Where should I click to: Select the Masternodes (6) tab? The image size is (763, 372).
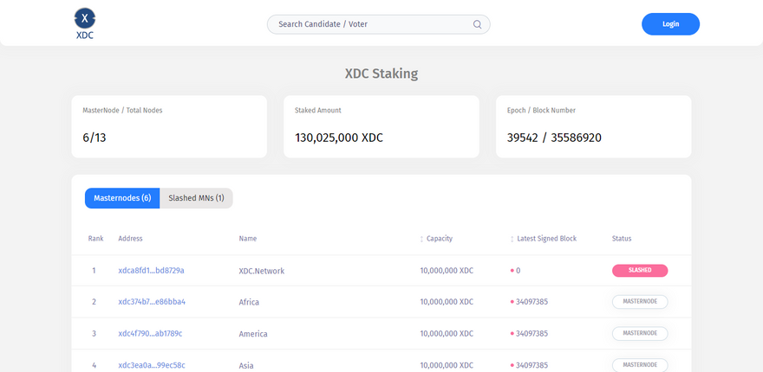click(x=122, y=198)
